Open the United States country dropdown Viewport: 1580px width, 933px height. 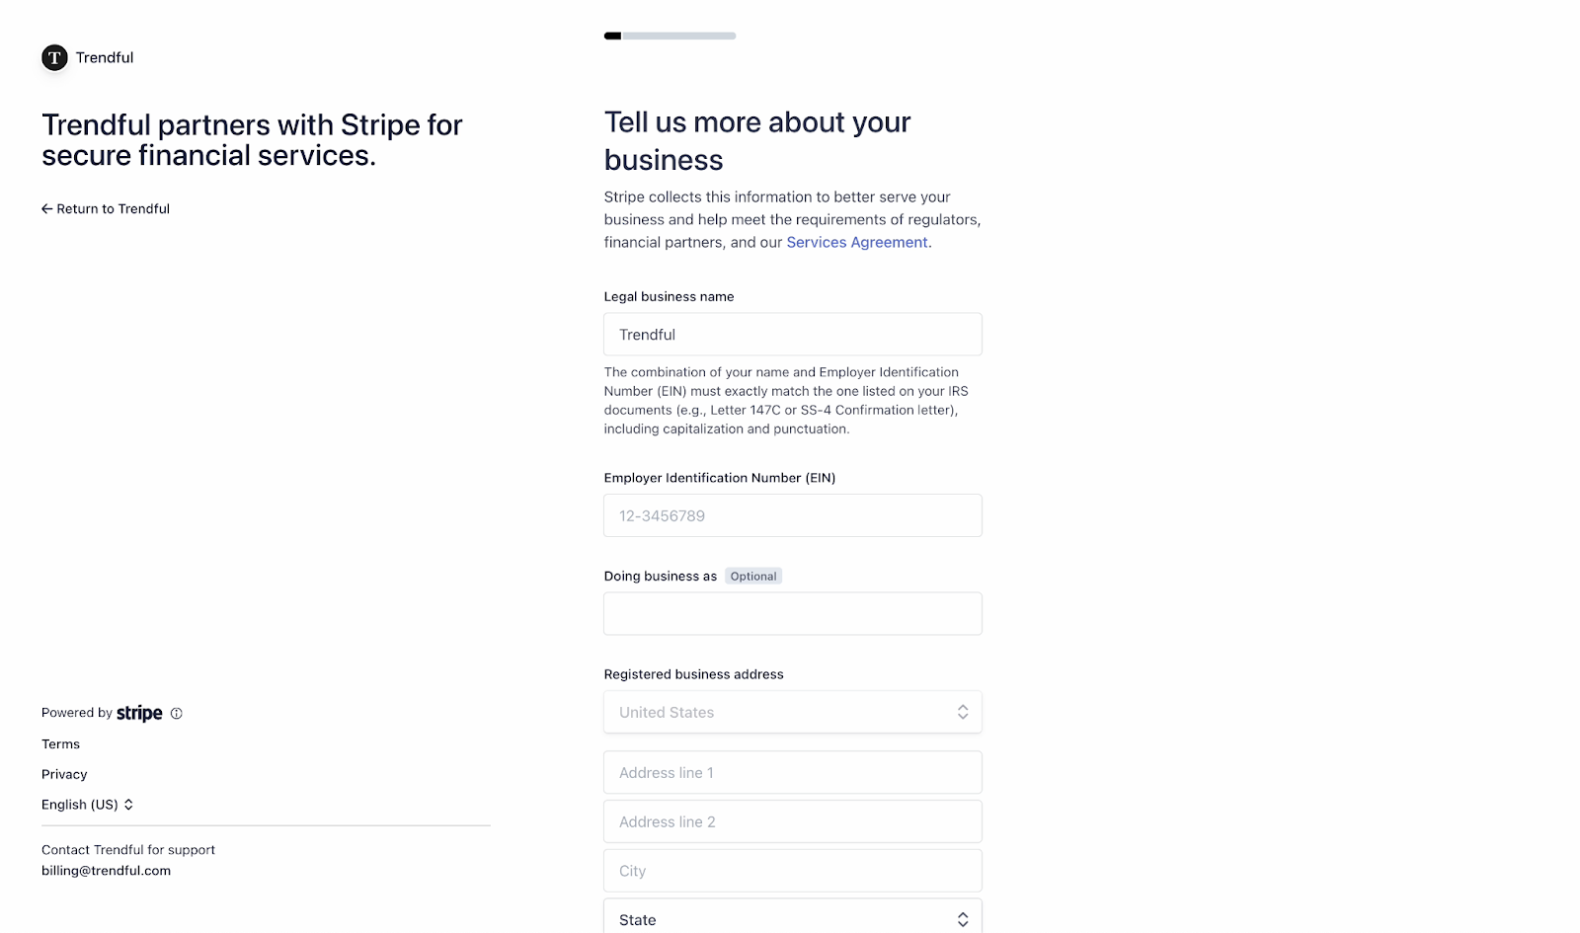793,712
